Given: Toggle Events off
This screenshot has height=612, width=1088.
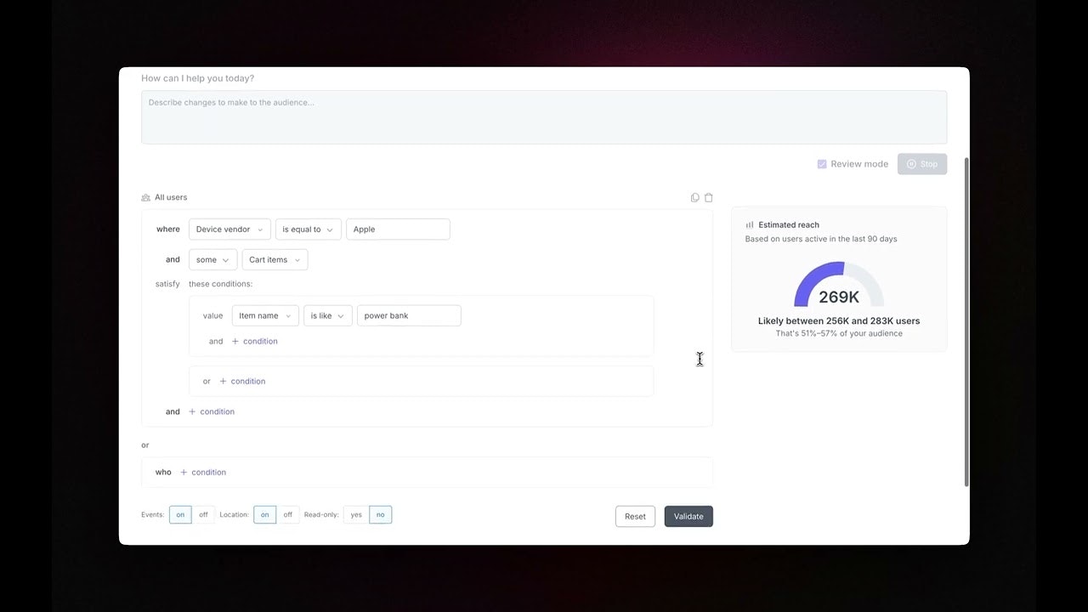Looking at the screenshot, I should pyautogui.click(x=203, y=514).
